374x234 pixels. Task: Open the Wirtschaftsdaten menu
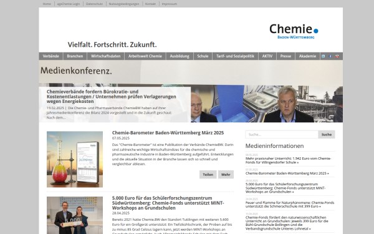[x=106, y=56]
